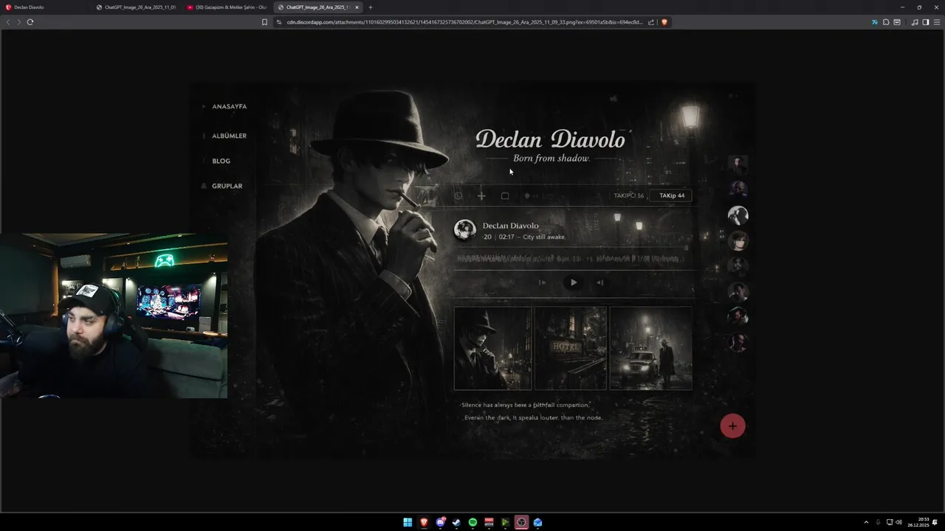
Task: Click the Brave shields lion icon
Action: pos(664,22)
